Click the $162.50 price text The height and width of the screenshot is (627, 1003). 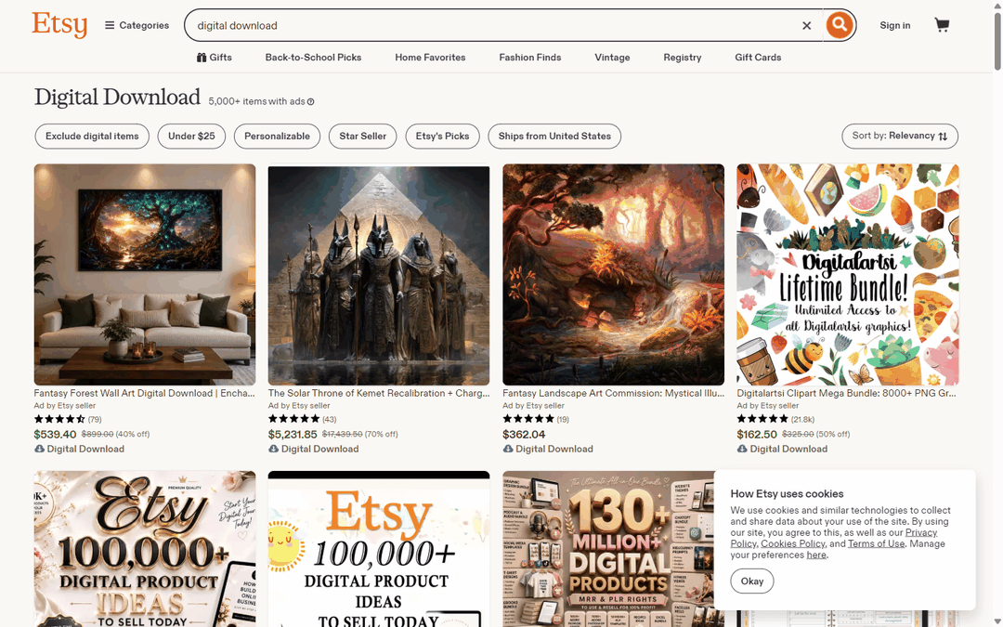[757, 435]
